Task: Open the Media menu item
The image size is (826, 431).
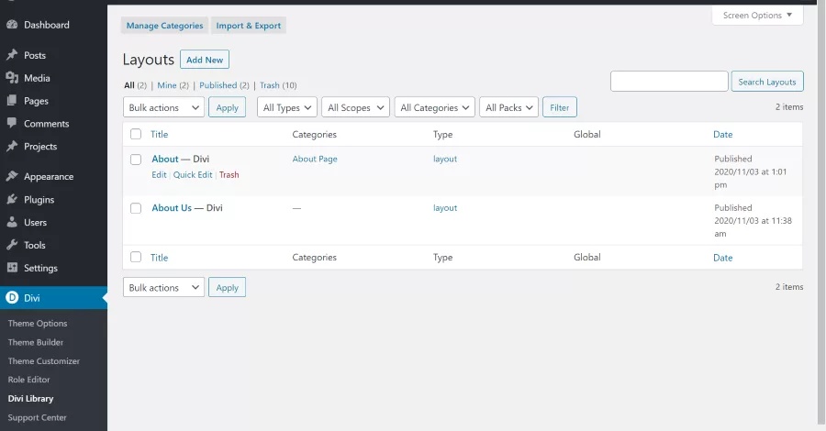Action: pos(37,78)
